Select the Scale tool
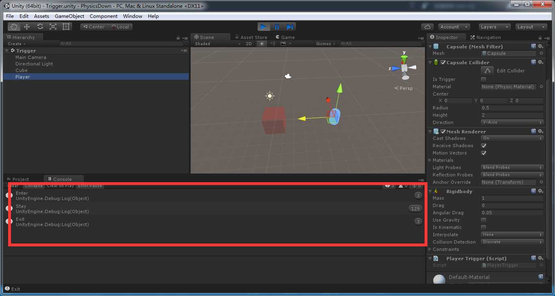The height and width of the screenshot is (296, 555). click(x=53, y=27)
